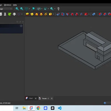Image resolution: width=111 pixels, height=111 pixels.
Task: Collapse the task panel with chevron button
Action: (21, 26)
